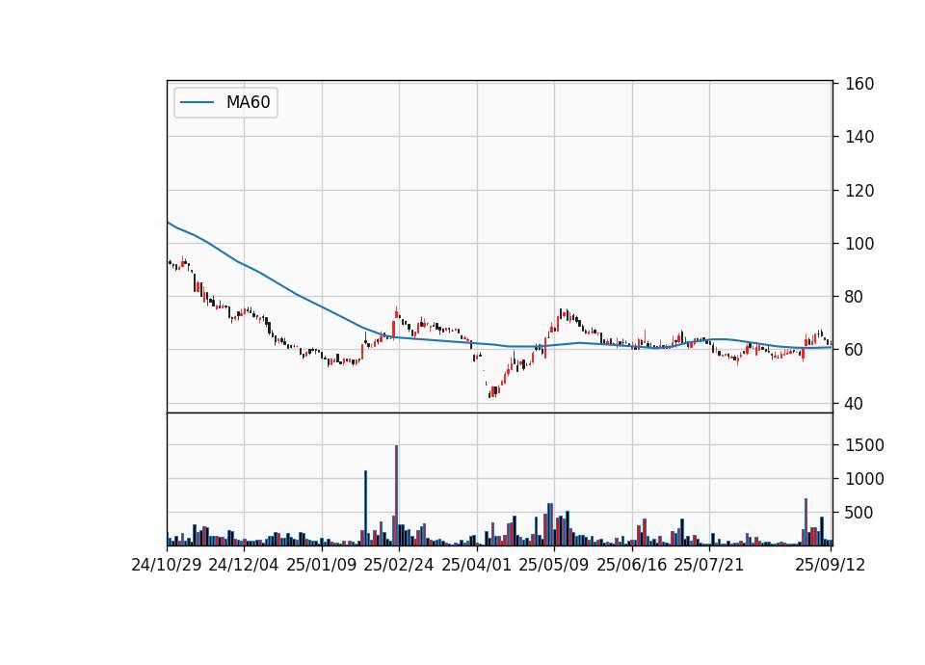The image size is (925, 665).
Task: Click the 25/02/24 date label
Action: pyautogui.click(x=399, y=565)
